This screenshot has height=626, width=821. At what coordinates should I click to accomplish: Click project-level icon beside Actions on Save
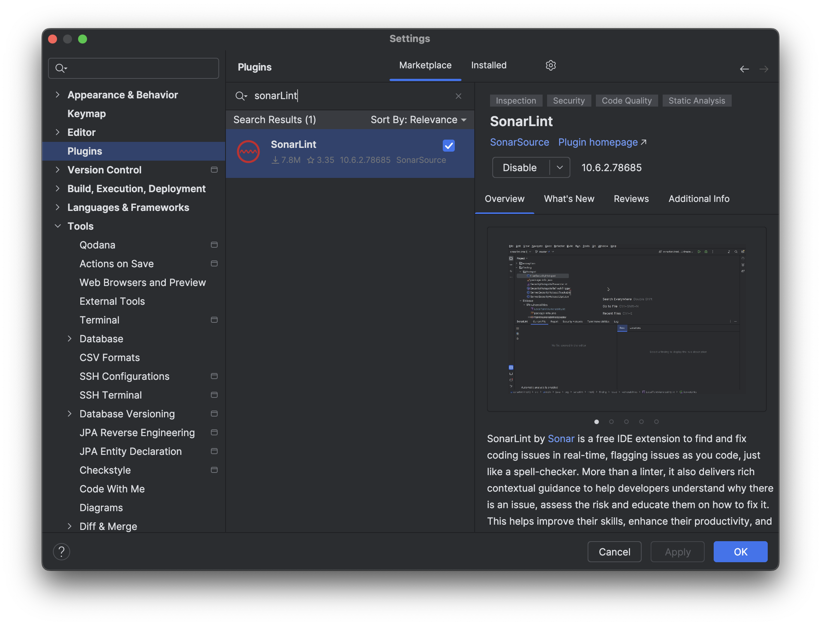pos(214,263)
